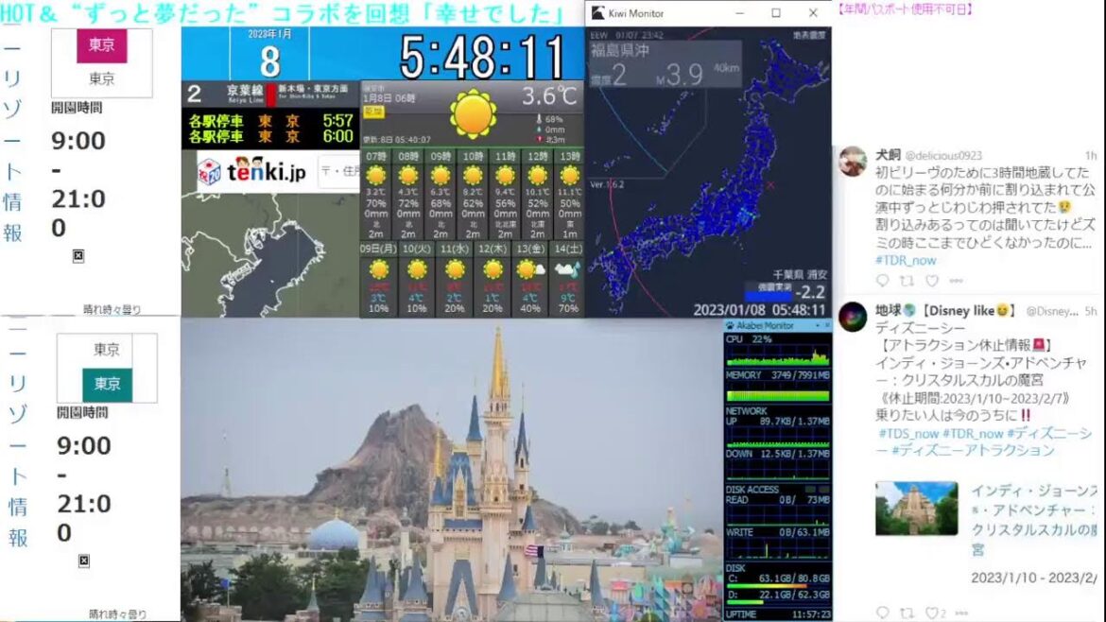Retweet 犬飼's tweet with the retweet icon
The image size is (1106, 622).
click(x=907, y=282)
